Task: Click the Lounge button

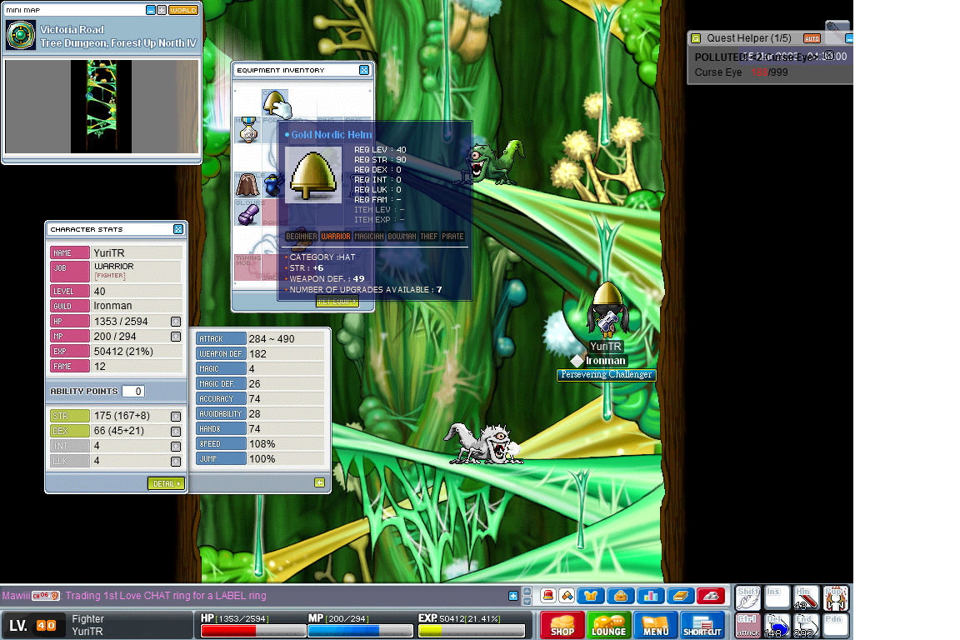Action: coord(608,625)
